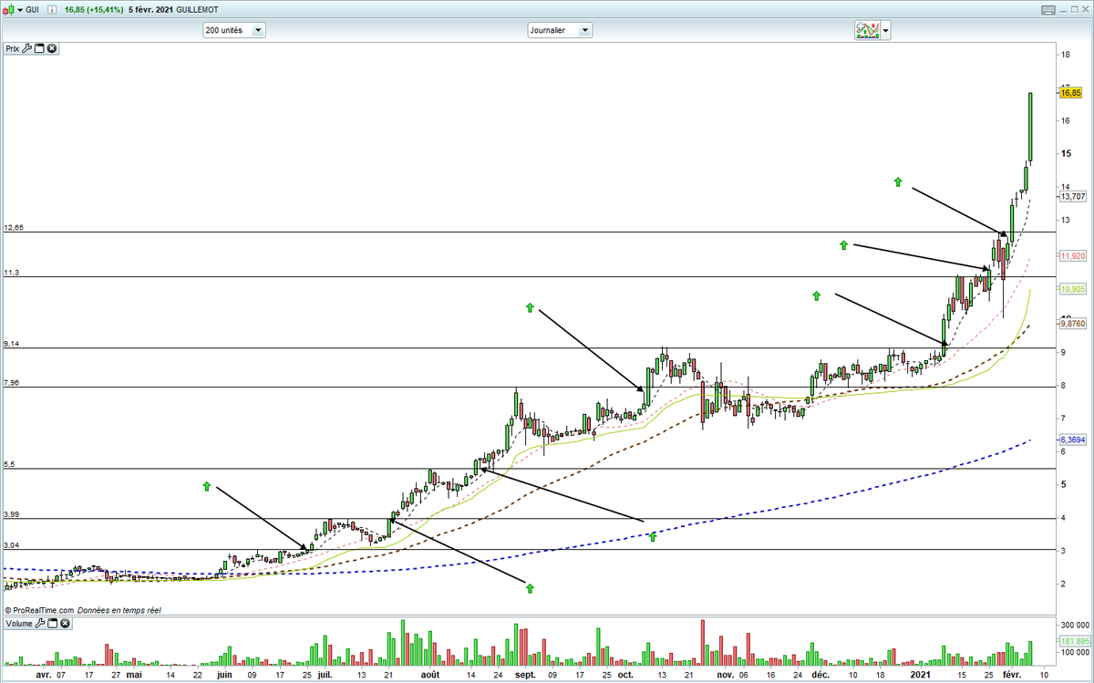Open Prix panel settings with the wrench icon
1094x683 pixels.
click(26, 48)
